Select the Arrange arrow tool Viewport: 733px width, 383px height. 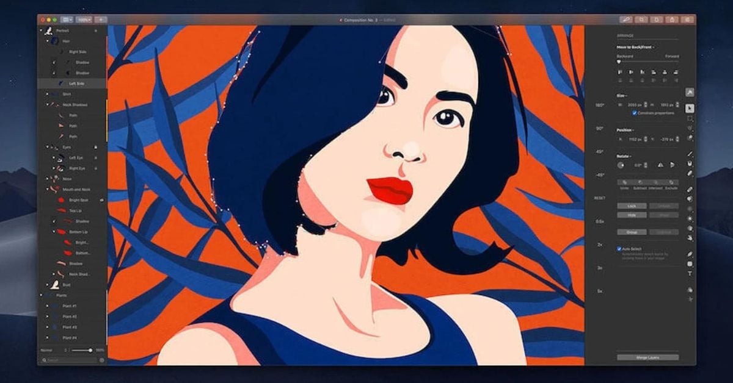pos(690,108)
